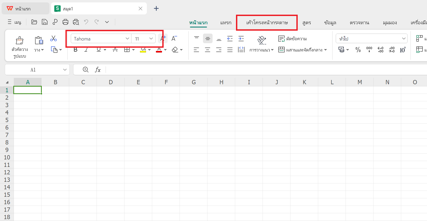Open the font size 11 dropdown

(x=151, y=39)
